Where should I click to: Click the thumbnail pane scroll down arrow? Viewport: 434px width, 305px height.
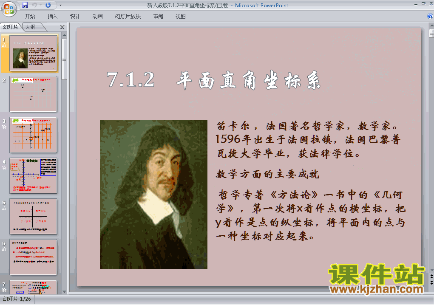point(64,292)
